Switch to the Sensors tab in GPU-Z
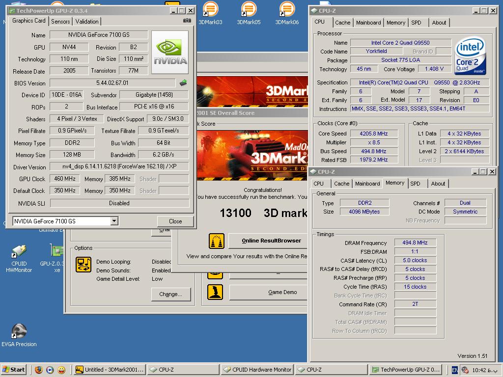Viewport: 503px width, 377px height. pos(60,22)
